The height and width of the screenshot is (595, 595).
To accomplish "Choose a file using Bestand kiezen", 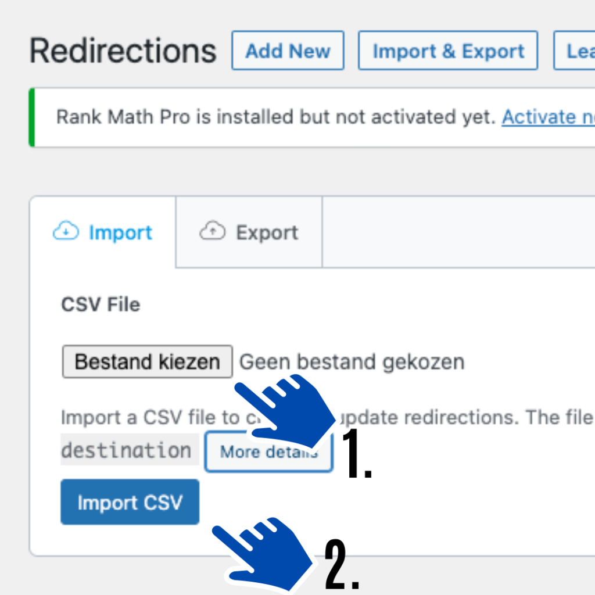I will (146, 361).
